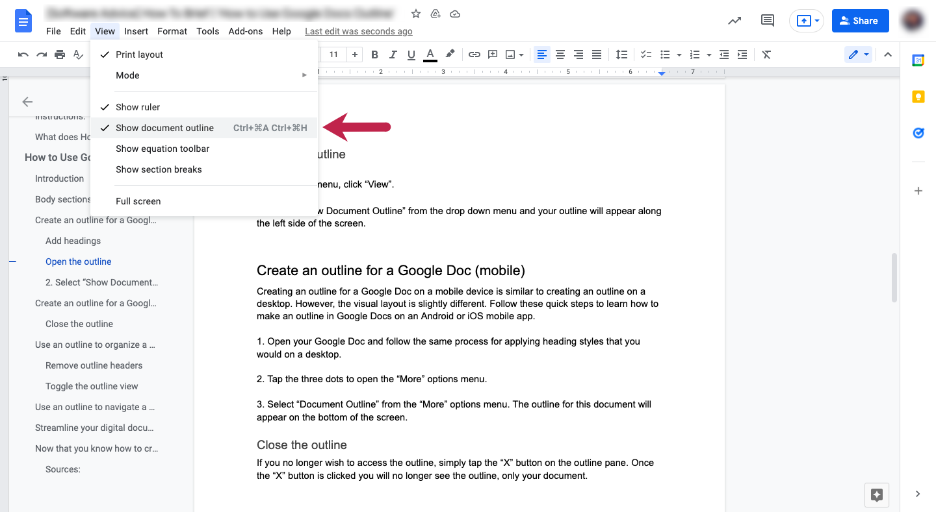Undo the last action
The image size is (936, 512).
coord(23,55)
